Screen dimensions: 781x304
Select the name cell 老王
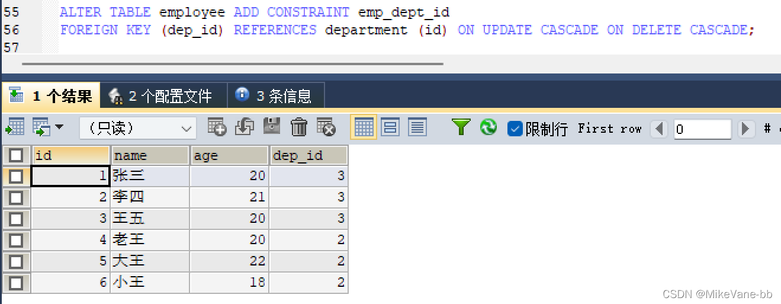(150, 240)
